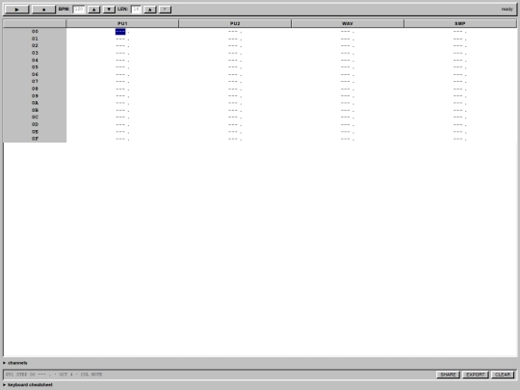Select the PU1 note cell in row 08
The width and height of the screenshot is (520, 390).
(120, 89)
